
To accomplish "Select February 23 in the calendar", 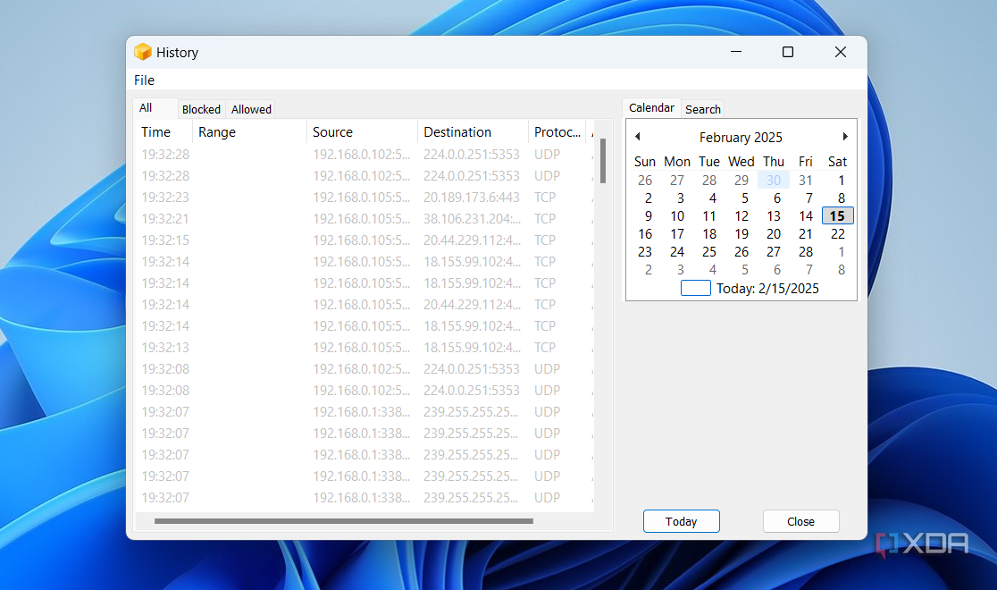I will 645,252.
